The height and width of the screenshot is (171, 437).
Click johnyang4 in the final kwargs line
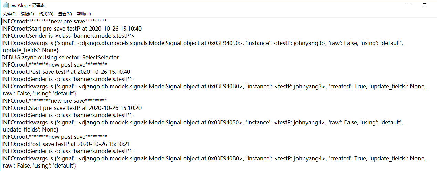(x=310, y=158)
